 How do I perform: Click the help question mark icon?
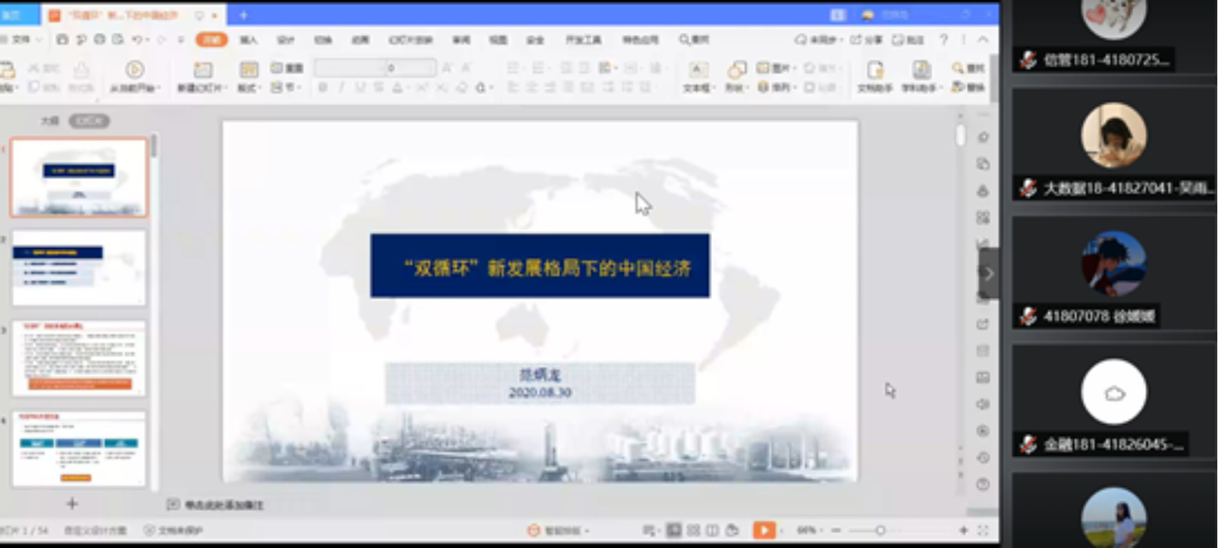coord(943,40)
